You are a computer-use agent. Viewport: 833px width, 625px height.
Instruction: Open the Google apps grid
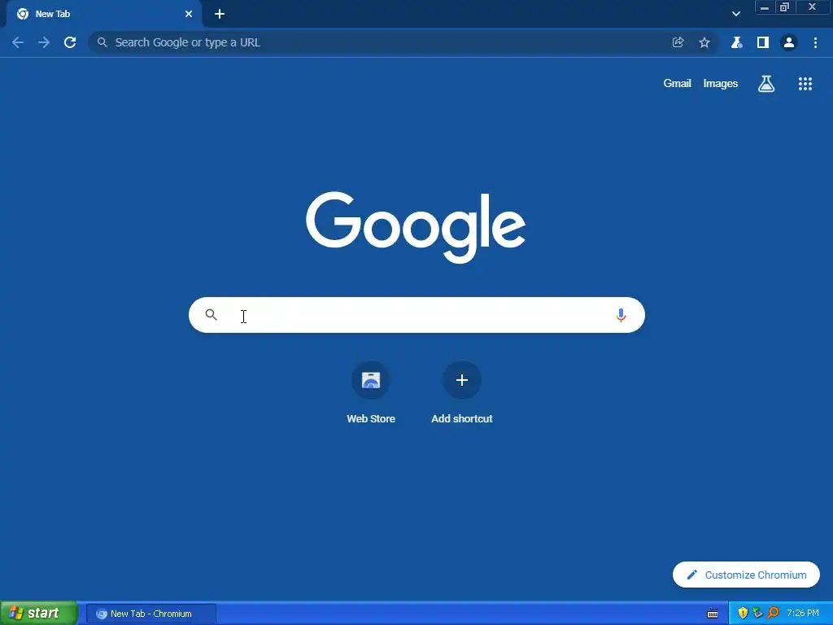[805, 84]
